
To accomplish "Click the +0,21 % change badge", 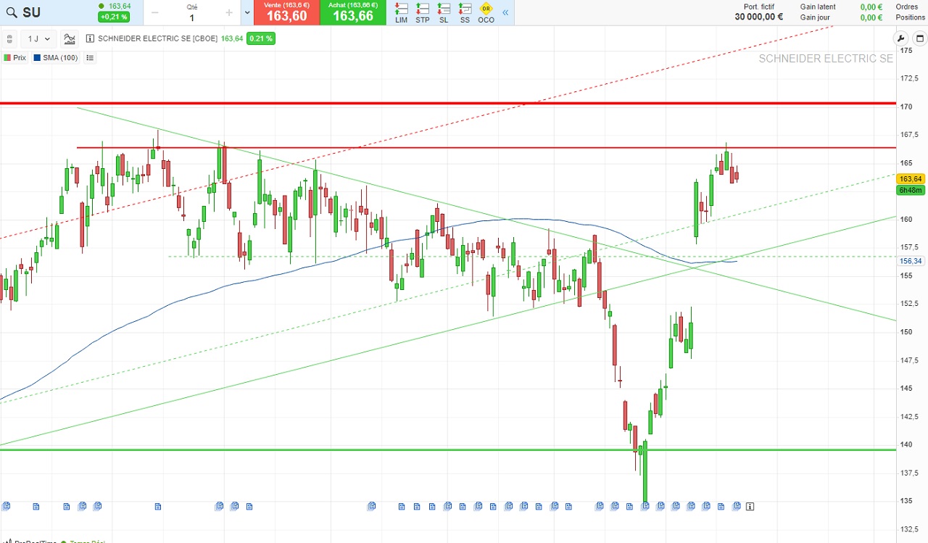I will point(114,17).
